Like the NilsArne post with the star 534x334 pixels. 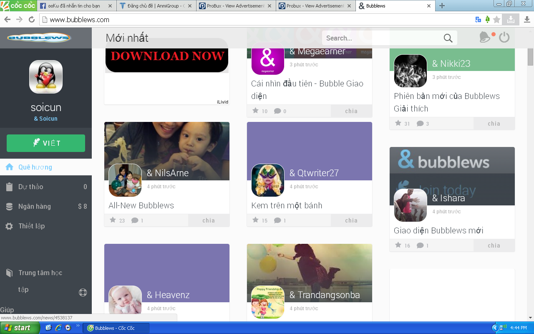113,220
